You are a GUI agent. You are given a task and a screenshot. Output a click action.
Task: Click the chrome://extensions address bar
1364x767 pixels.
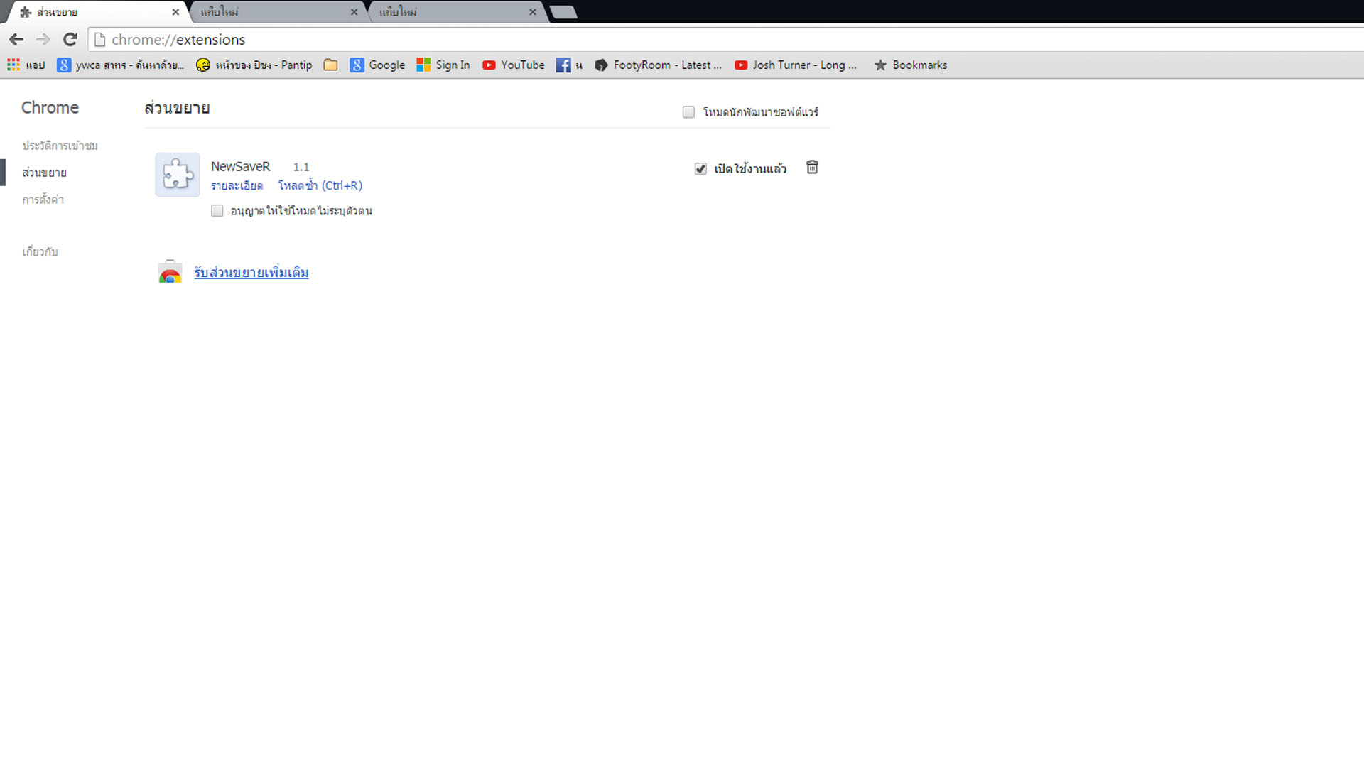(725, 40)
